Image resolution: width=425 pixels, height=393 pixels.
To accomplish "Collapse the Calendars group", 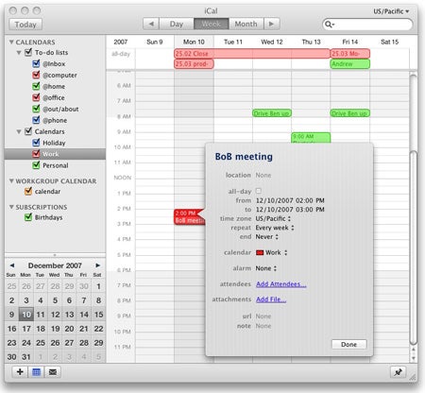I will [x=19, y=131].
